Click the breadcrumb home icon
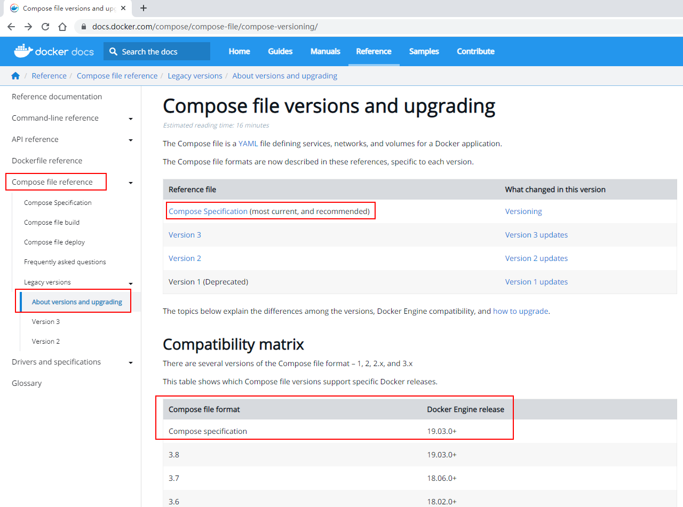This screenshot has height=507, width=683. (x=15, y=76)
